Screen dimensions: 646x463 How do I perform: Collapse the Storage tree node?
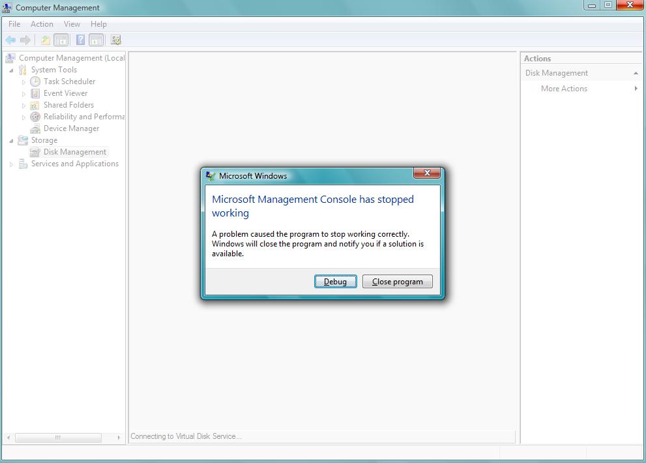tap(12, 141)
